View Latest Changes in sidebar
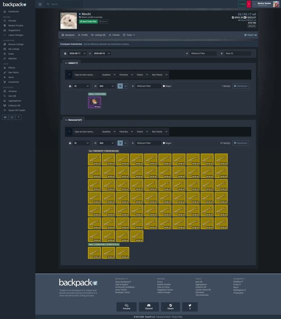The height and width of the screenshot is (319, 281). click(15, 35)
